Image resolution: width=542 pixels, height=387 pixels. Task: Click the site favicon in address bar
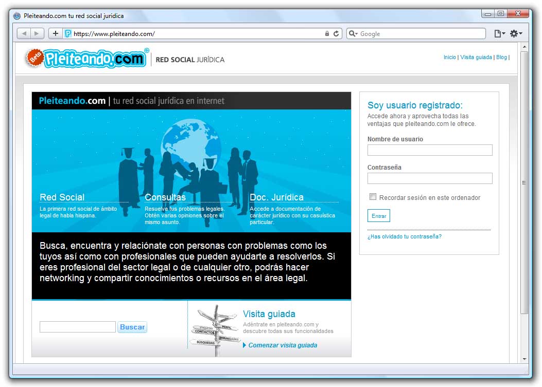[x=68, y=33]
